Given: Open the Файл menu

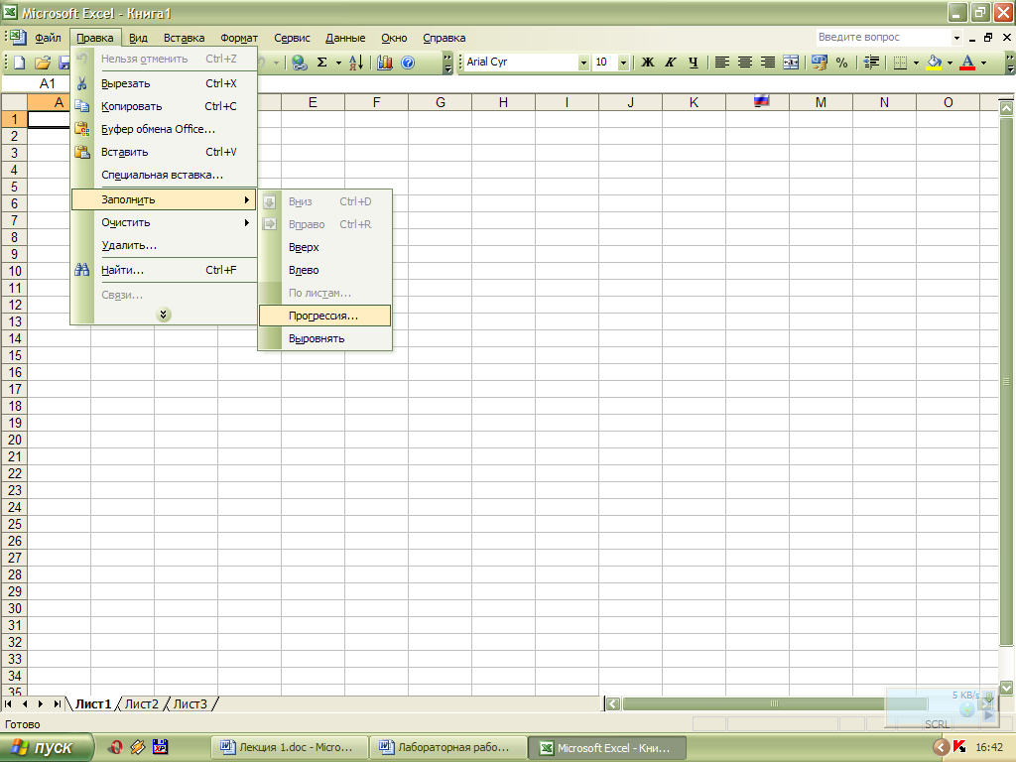Looking at the screenshot, I should click(48, 38).
